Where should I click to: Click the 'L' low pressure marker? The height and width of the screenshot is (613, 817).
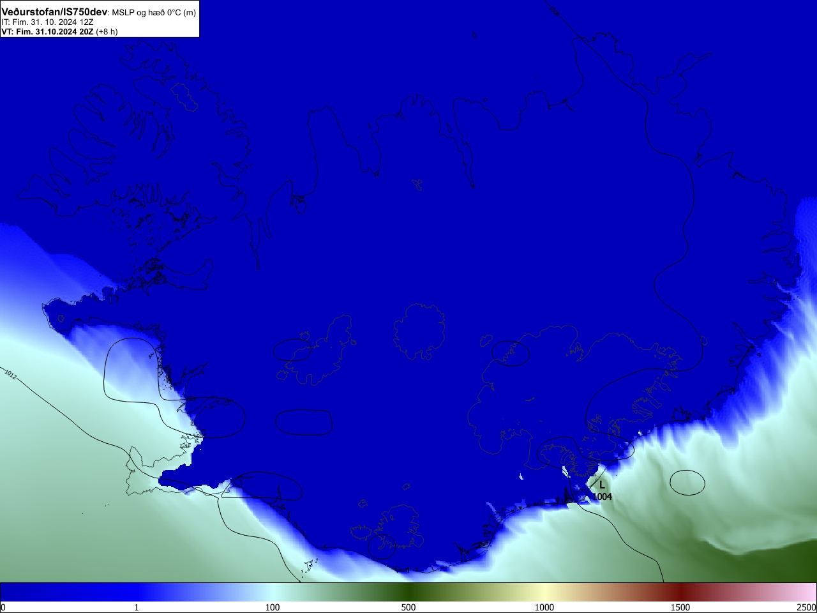pos(602,485)
